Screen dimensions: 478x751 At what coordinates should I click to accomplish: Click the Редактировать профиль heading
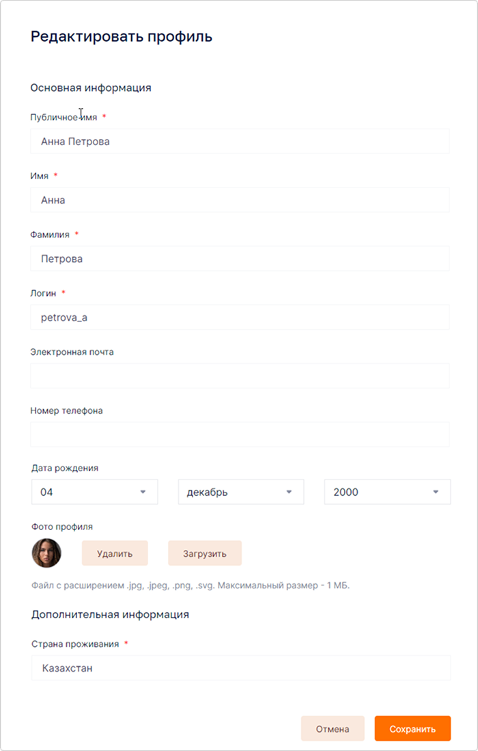pos(122,37)
